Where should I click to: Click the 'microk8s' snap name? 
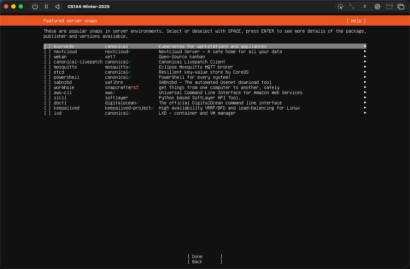(64, 46)
